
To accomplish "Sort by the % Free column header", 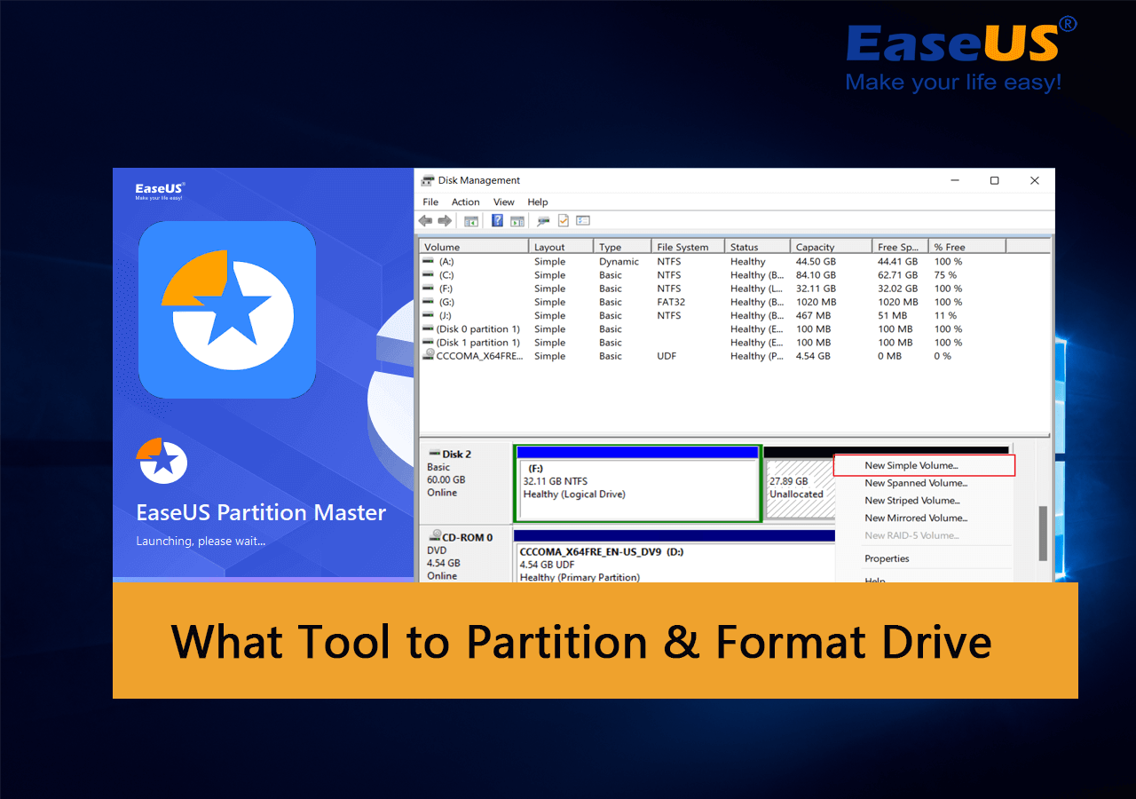I will [966, 247].
